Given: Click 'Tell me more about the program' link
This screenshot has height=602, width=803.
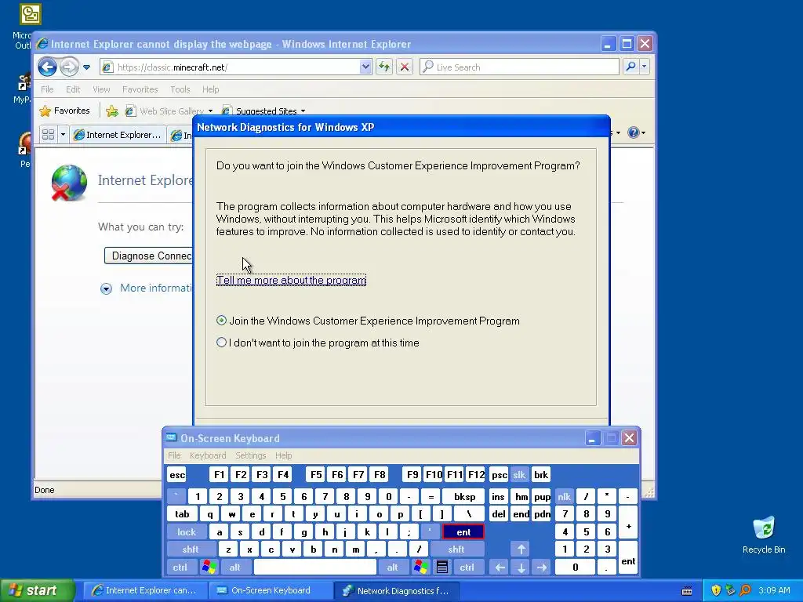Looking at the screenshot, I should tap(292, 280).
